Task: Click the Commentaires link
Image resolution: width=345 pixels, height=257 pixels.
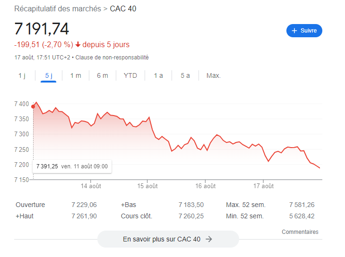Action: pyautogui.click(x=300, y=232)
